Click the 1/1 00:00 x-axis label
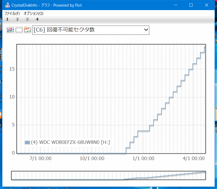The height and width of the screenshot is (189, 217). coord(143,158)
